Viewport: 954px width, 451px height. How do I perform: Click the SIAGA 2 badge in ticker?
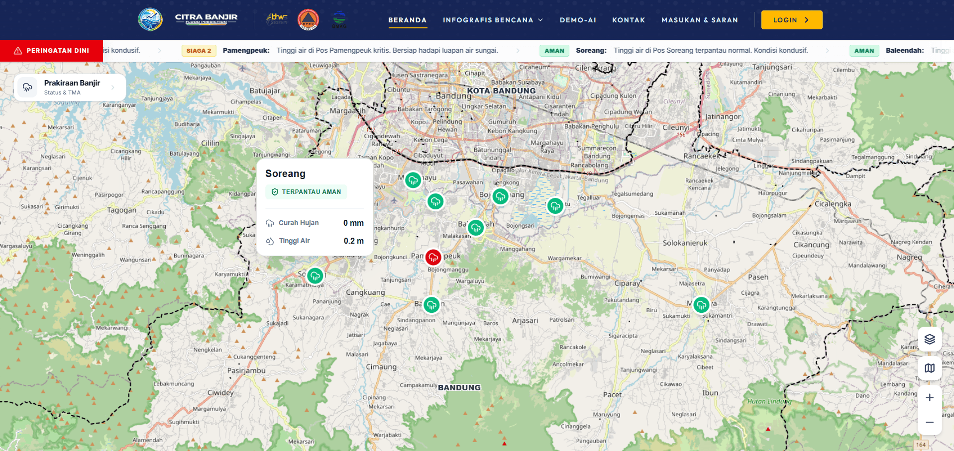(199, 51)
